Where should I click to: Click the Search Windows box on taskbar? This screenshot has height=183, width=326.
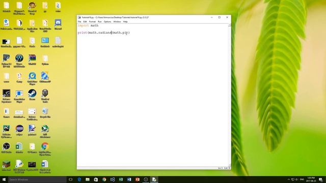pos(37,179)
